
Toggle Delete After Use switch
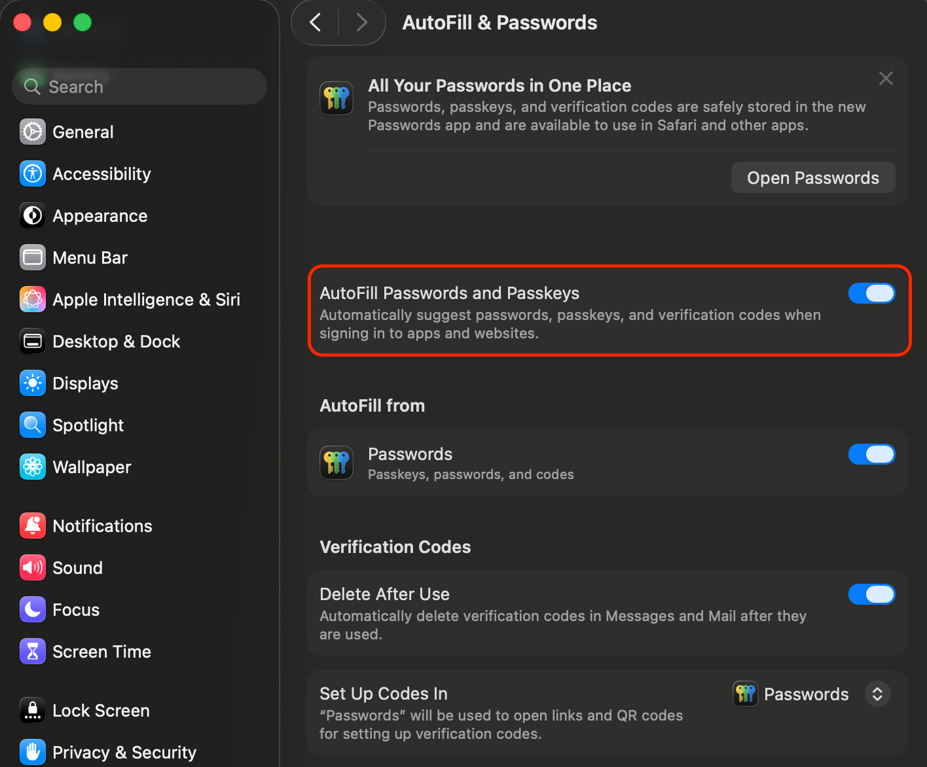(x=871, y=595)
